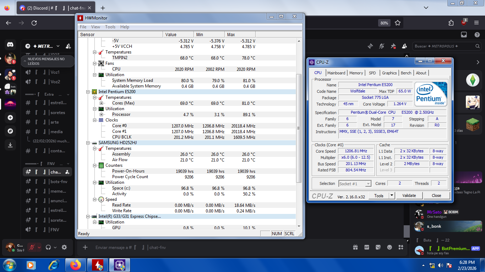
Task: Open the Discord threads icon
Action: 370,46
